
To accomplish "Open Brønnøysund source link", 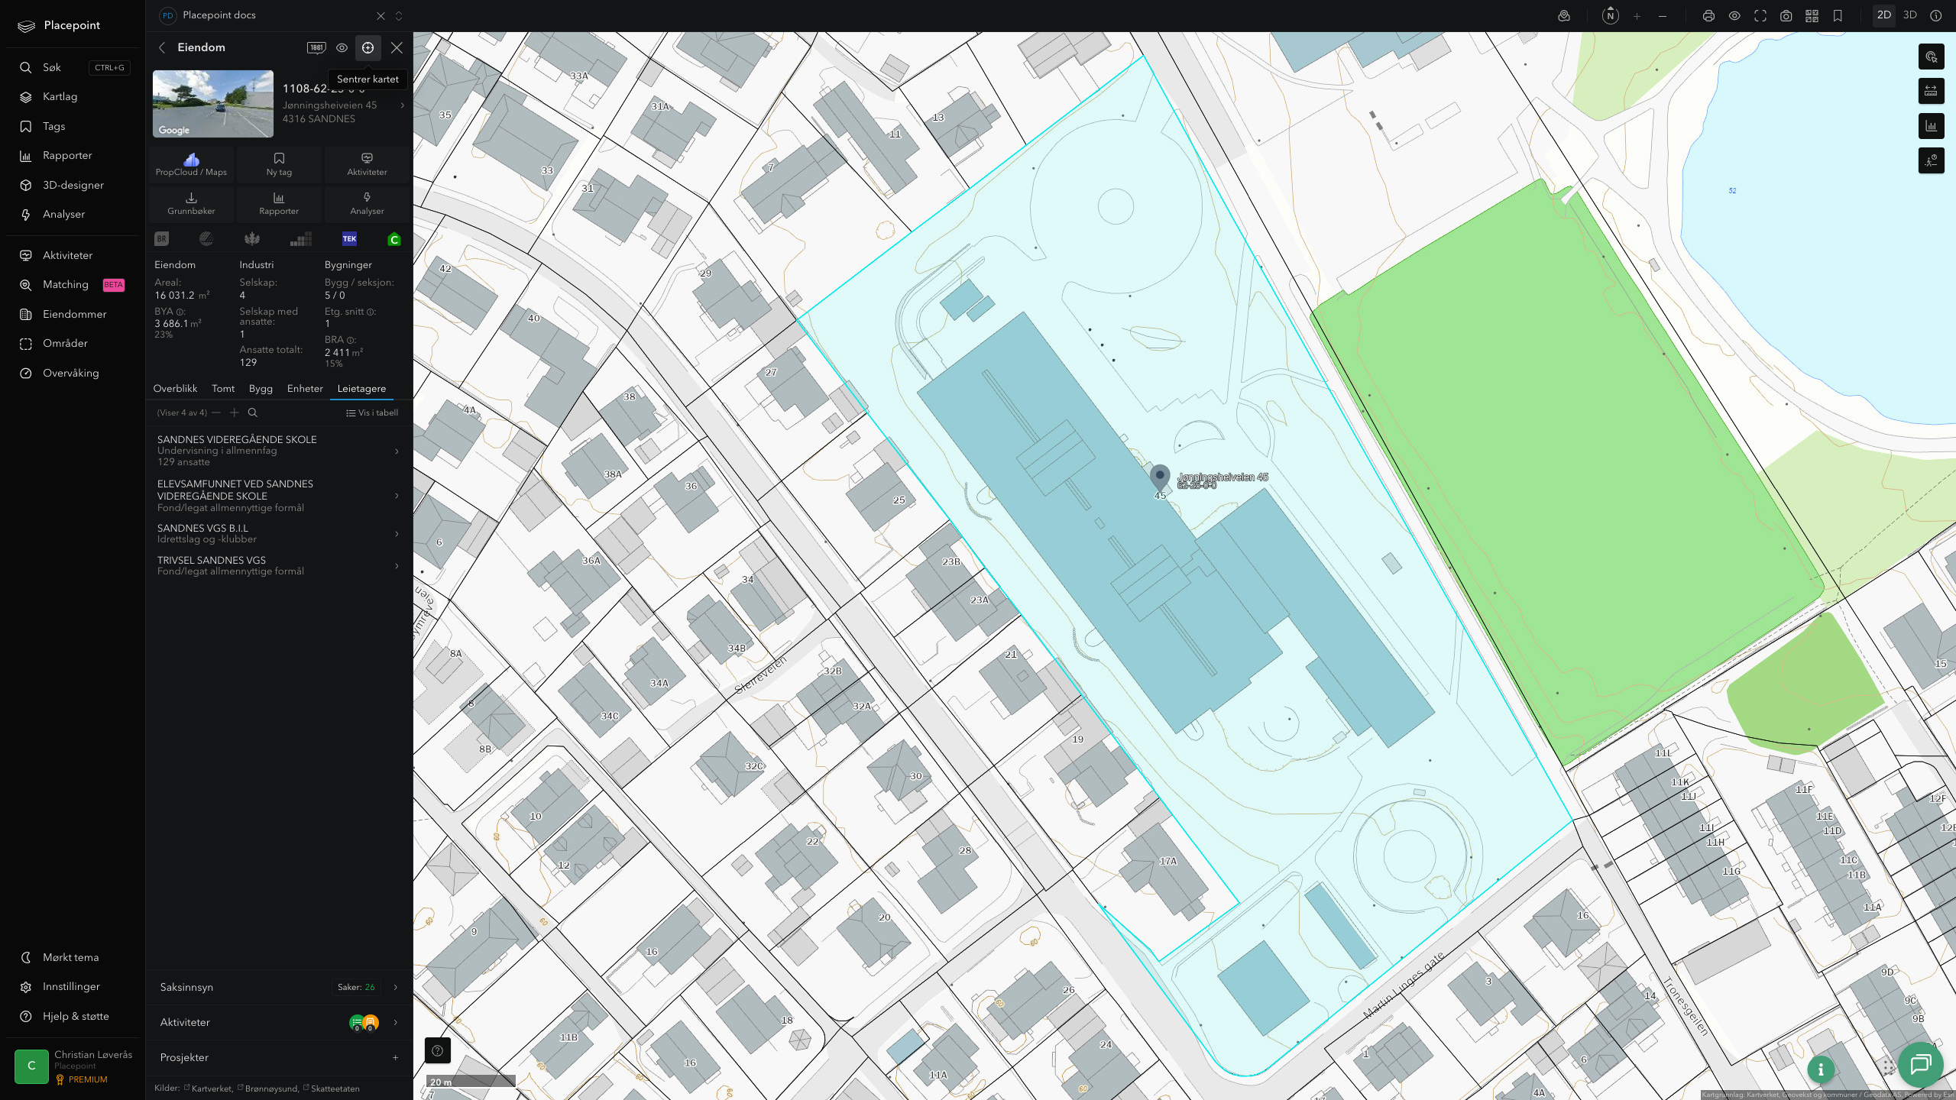I will pyautogui.click(x=270, y=1089).
